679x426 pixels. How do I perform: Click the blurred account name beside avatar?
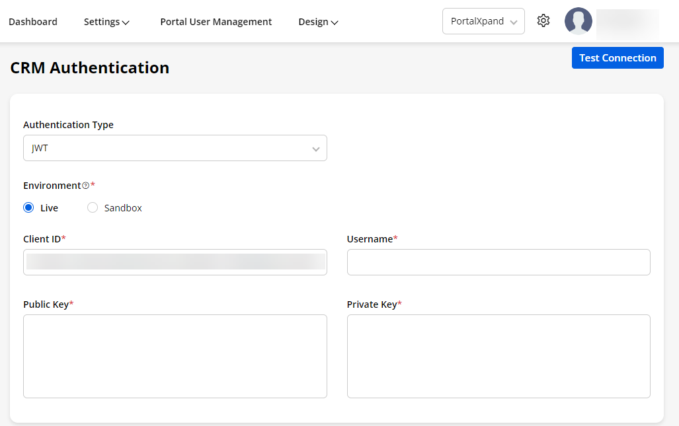point(627,21)
